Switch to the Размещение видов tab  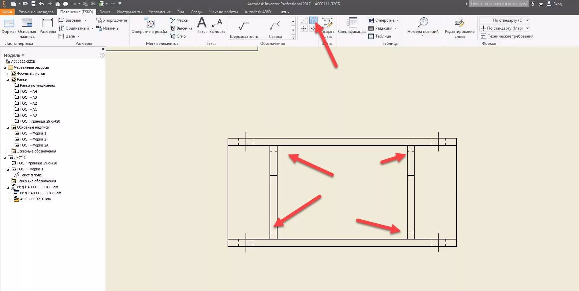click(x=36, y=12)
